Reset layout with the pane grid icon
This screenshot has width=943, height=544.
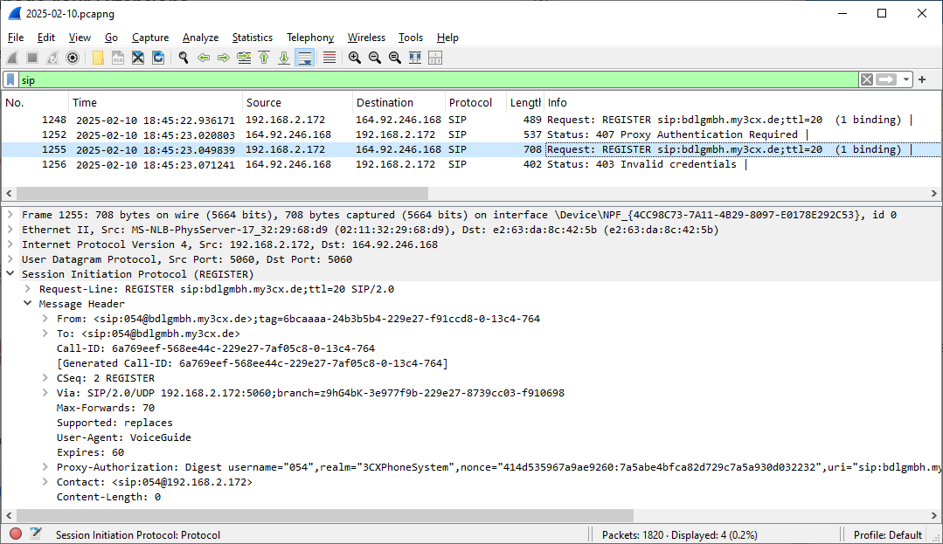point(435,58)
